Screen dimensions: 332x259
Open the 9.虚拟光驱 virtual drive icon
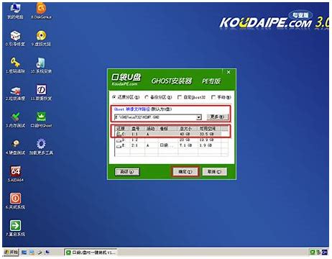click(x=41, y=38)
